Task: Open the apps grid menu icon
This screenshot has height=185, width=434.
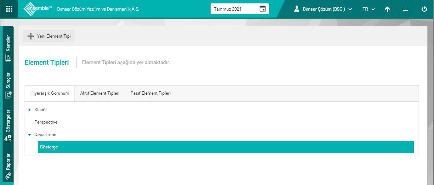Action: (x=9, y=9)
